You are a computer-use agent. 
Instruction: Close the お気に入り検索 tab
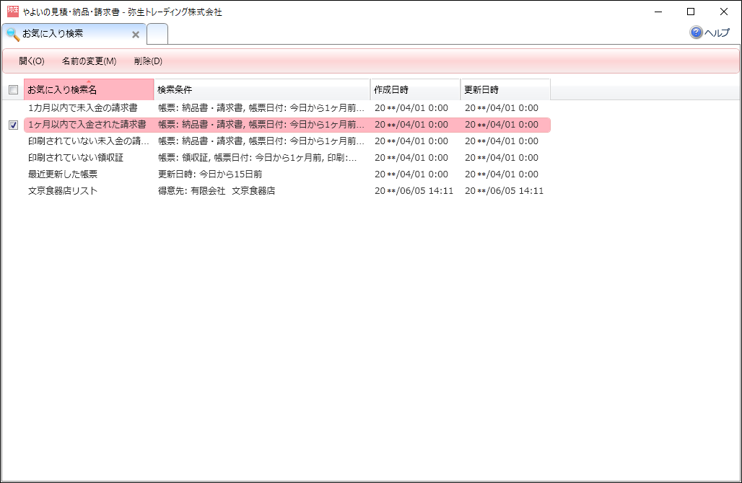click(x=136, y=35)
